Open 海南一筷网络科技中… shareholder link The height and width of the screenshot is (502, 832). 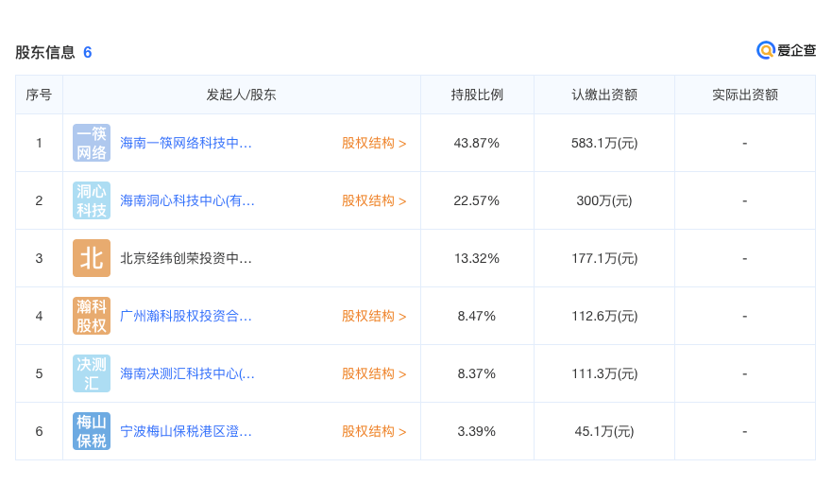click(186, 144)
